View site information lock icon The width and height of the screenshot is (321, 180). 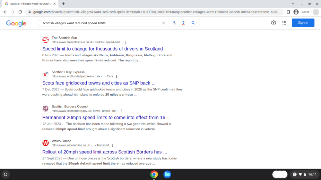(x=30, y=12)
